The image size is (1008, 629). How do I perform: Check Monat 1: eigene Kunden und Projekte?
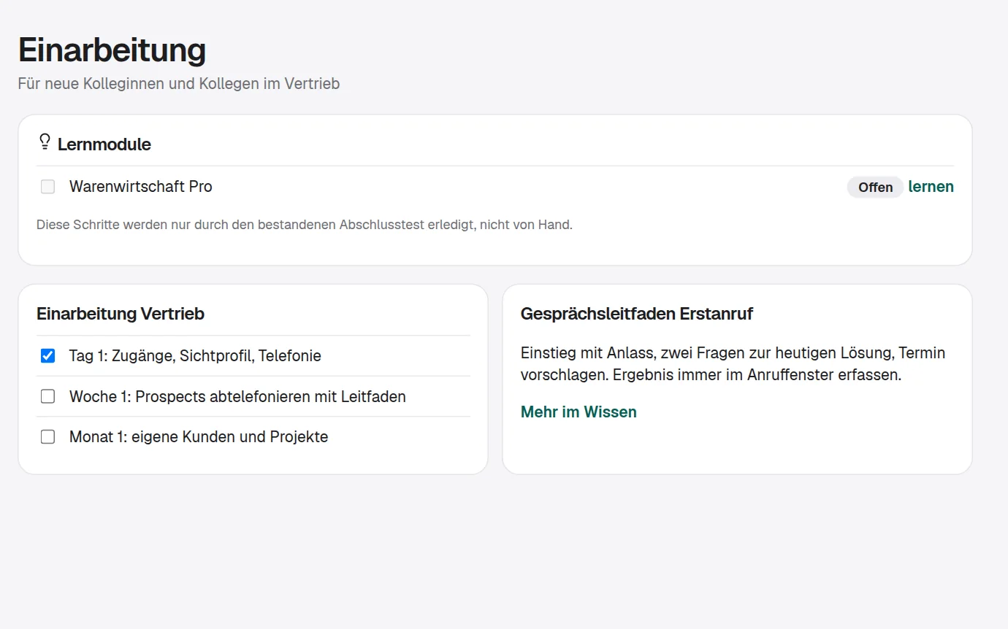click(47, 437)
